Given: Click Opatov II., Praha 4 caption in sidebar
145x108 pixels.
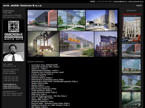Looking at the screenshot, I should (131, 58).
